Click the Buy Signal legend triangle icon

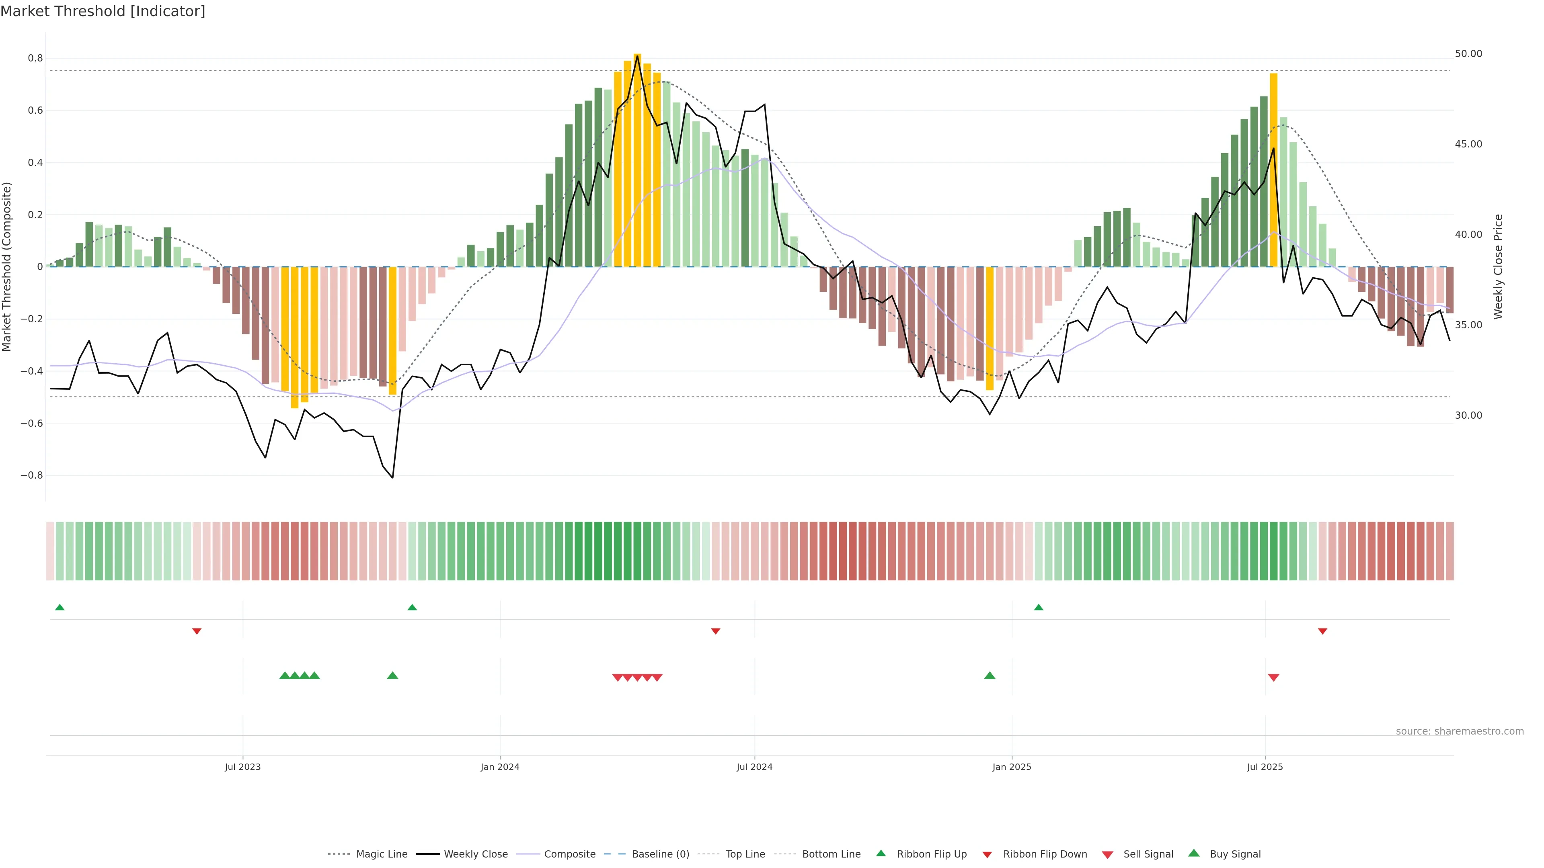click(x=1194, y=853)
